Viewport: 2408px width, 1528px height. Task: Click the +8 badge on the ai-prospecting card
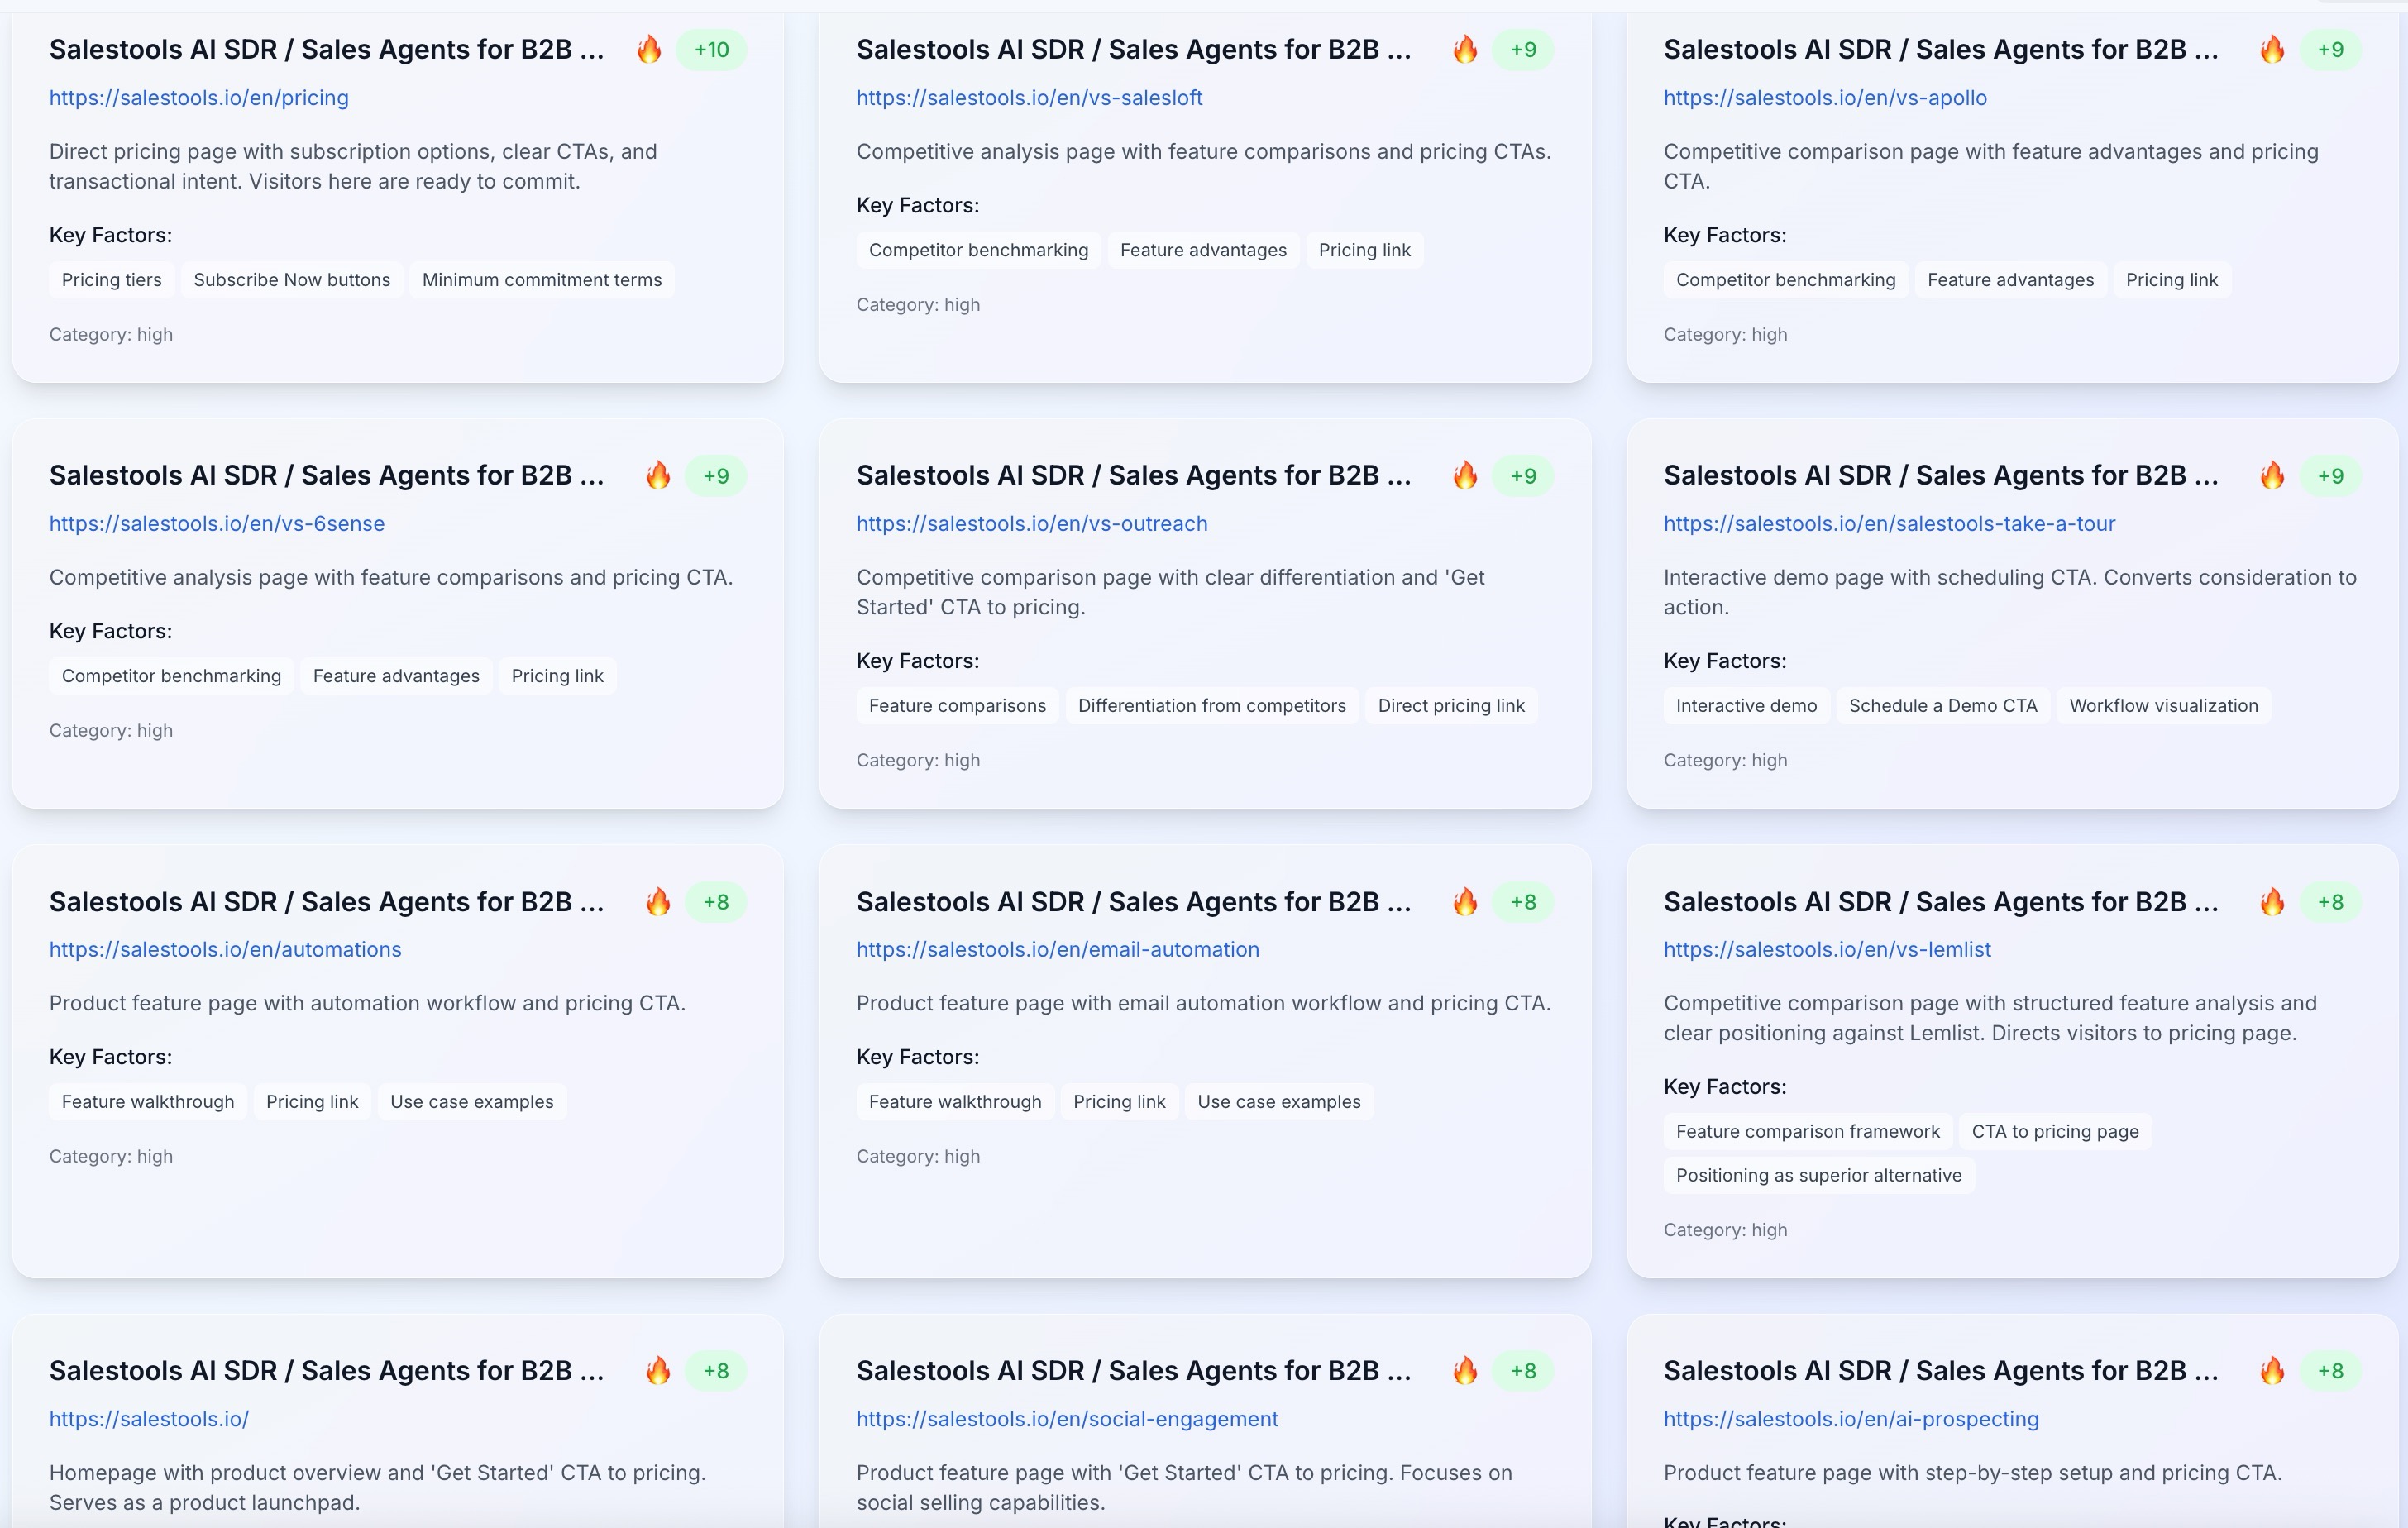pyautogui.click(x=2330, y=1371)
